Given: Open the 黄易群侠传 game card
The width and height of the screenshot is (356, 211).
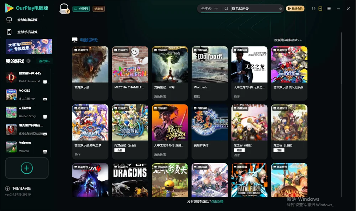Looking at the screenshot, I should [x=210, y=132].
